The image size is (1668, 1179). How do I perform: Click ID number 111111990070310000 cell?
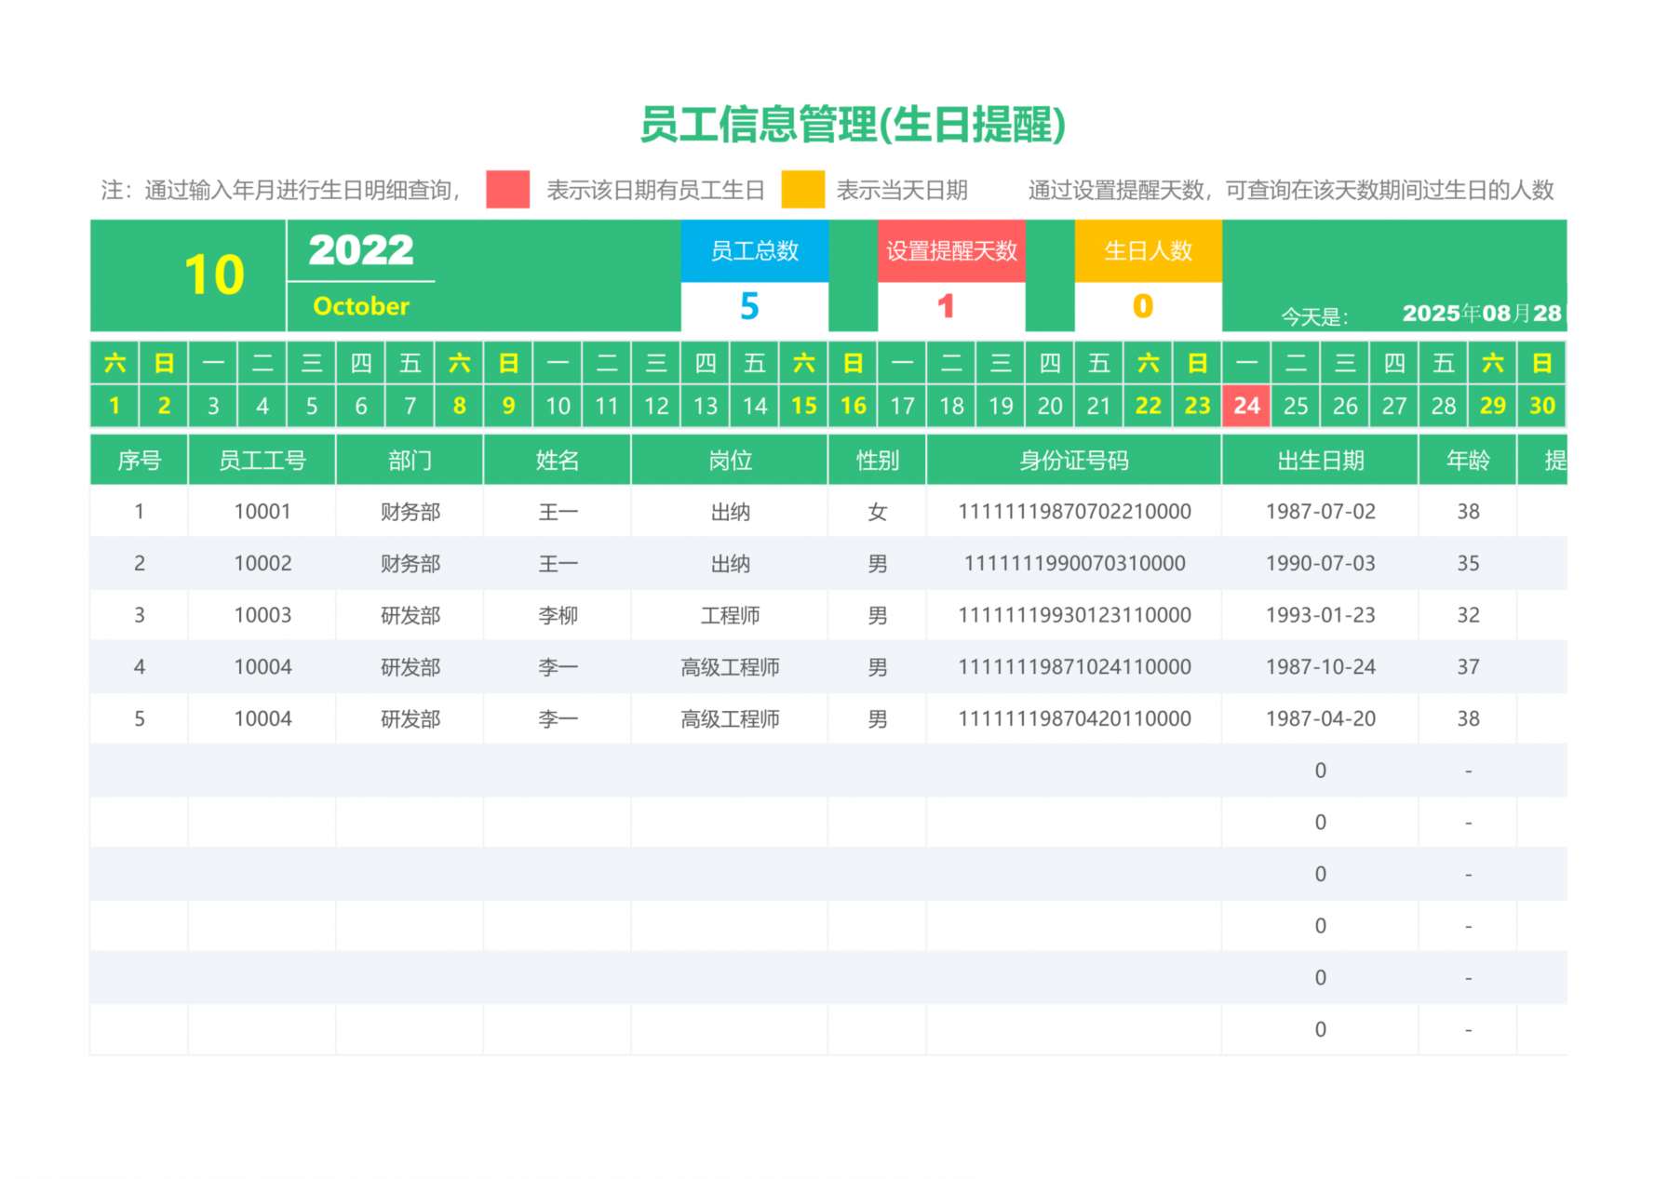point(1074,564)
